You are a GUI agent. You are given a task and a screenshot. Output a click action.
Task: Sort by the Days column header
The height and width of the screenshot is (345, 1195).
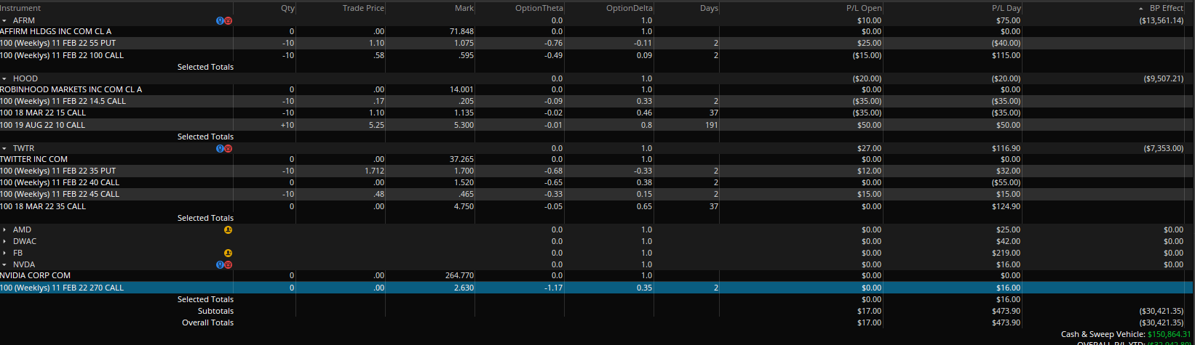(x=710, y=8)
